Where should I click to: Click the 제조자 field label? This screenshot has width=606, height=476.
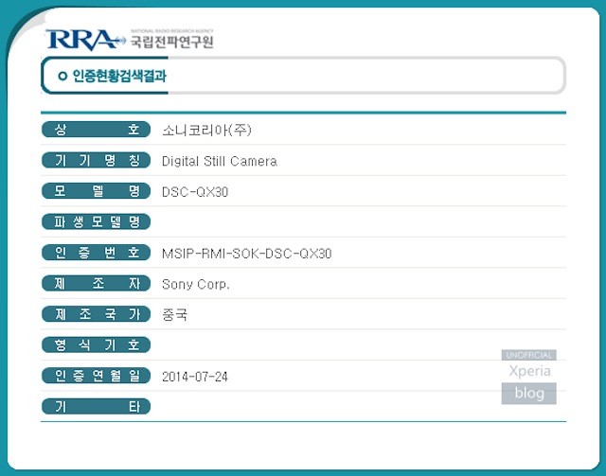(x=96, y=283)
